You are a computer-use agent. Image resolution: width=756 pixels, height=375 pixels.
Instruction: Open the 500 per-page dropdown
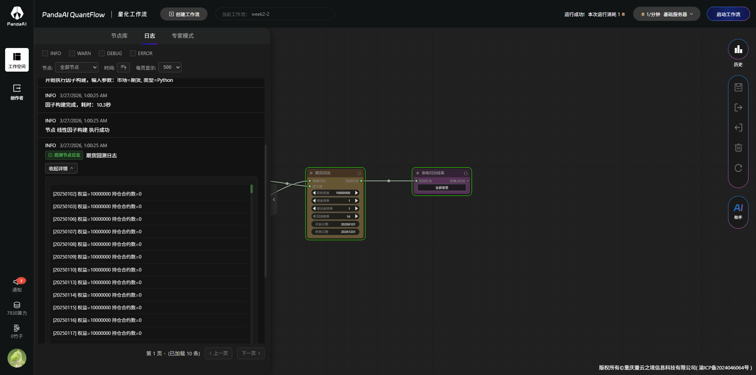(x=170, y=67)
